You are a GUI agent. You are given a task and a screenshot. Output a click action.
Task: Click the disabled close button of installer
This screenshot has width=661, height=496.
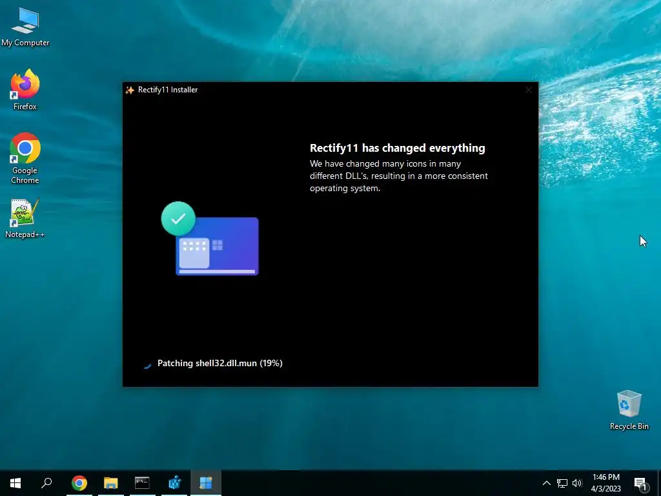(x=529, y=90)
